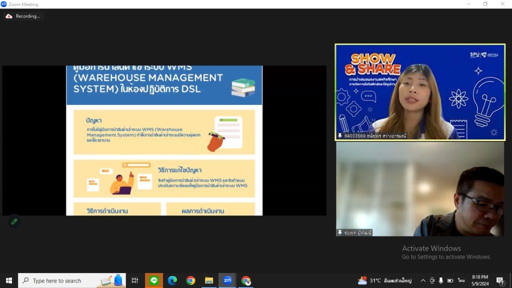The height and width of the screenshot is (288, 512).
Task: Click the Type here to search box
Action: [72, 280]
